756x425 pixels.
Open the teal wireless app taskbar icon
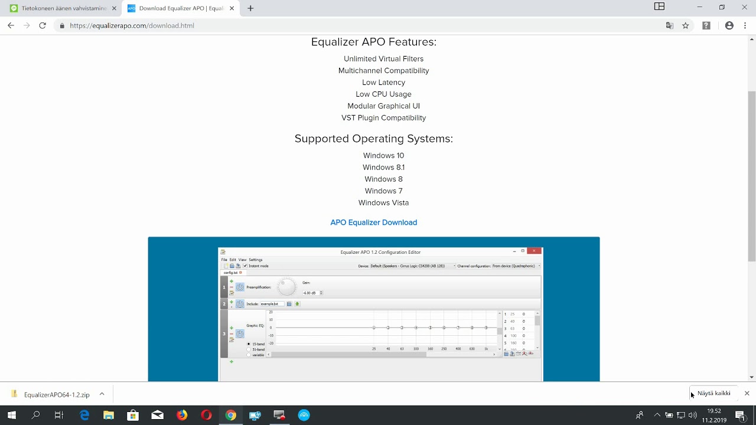[x=304, y=415]
